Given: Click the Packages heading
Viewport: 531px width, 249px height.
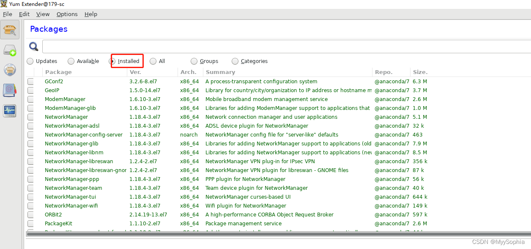Looking at the screenshot, I should tap(49, 29).
